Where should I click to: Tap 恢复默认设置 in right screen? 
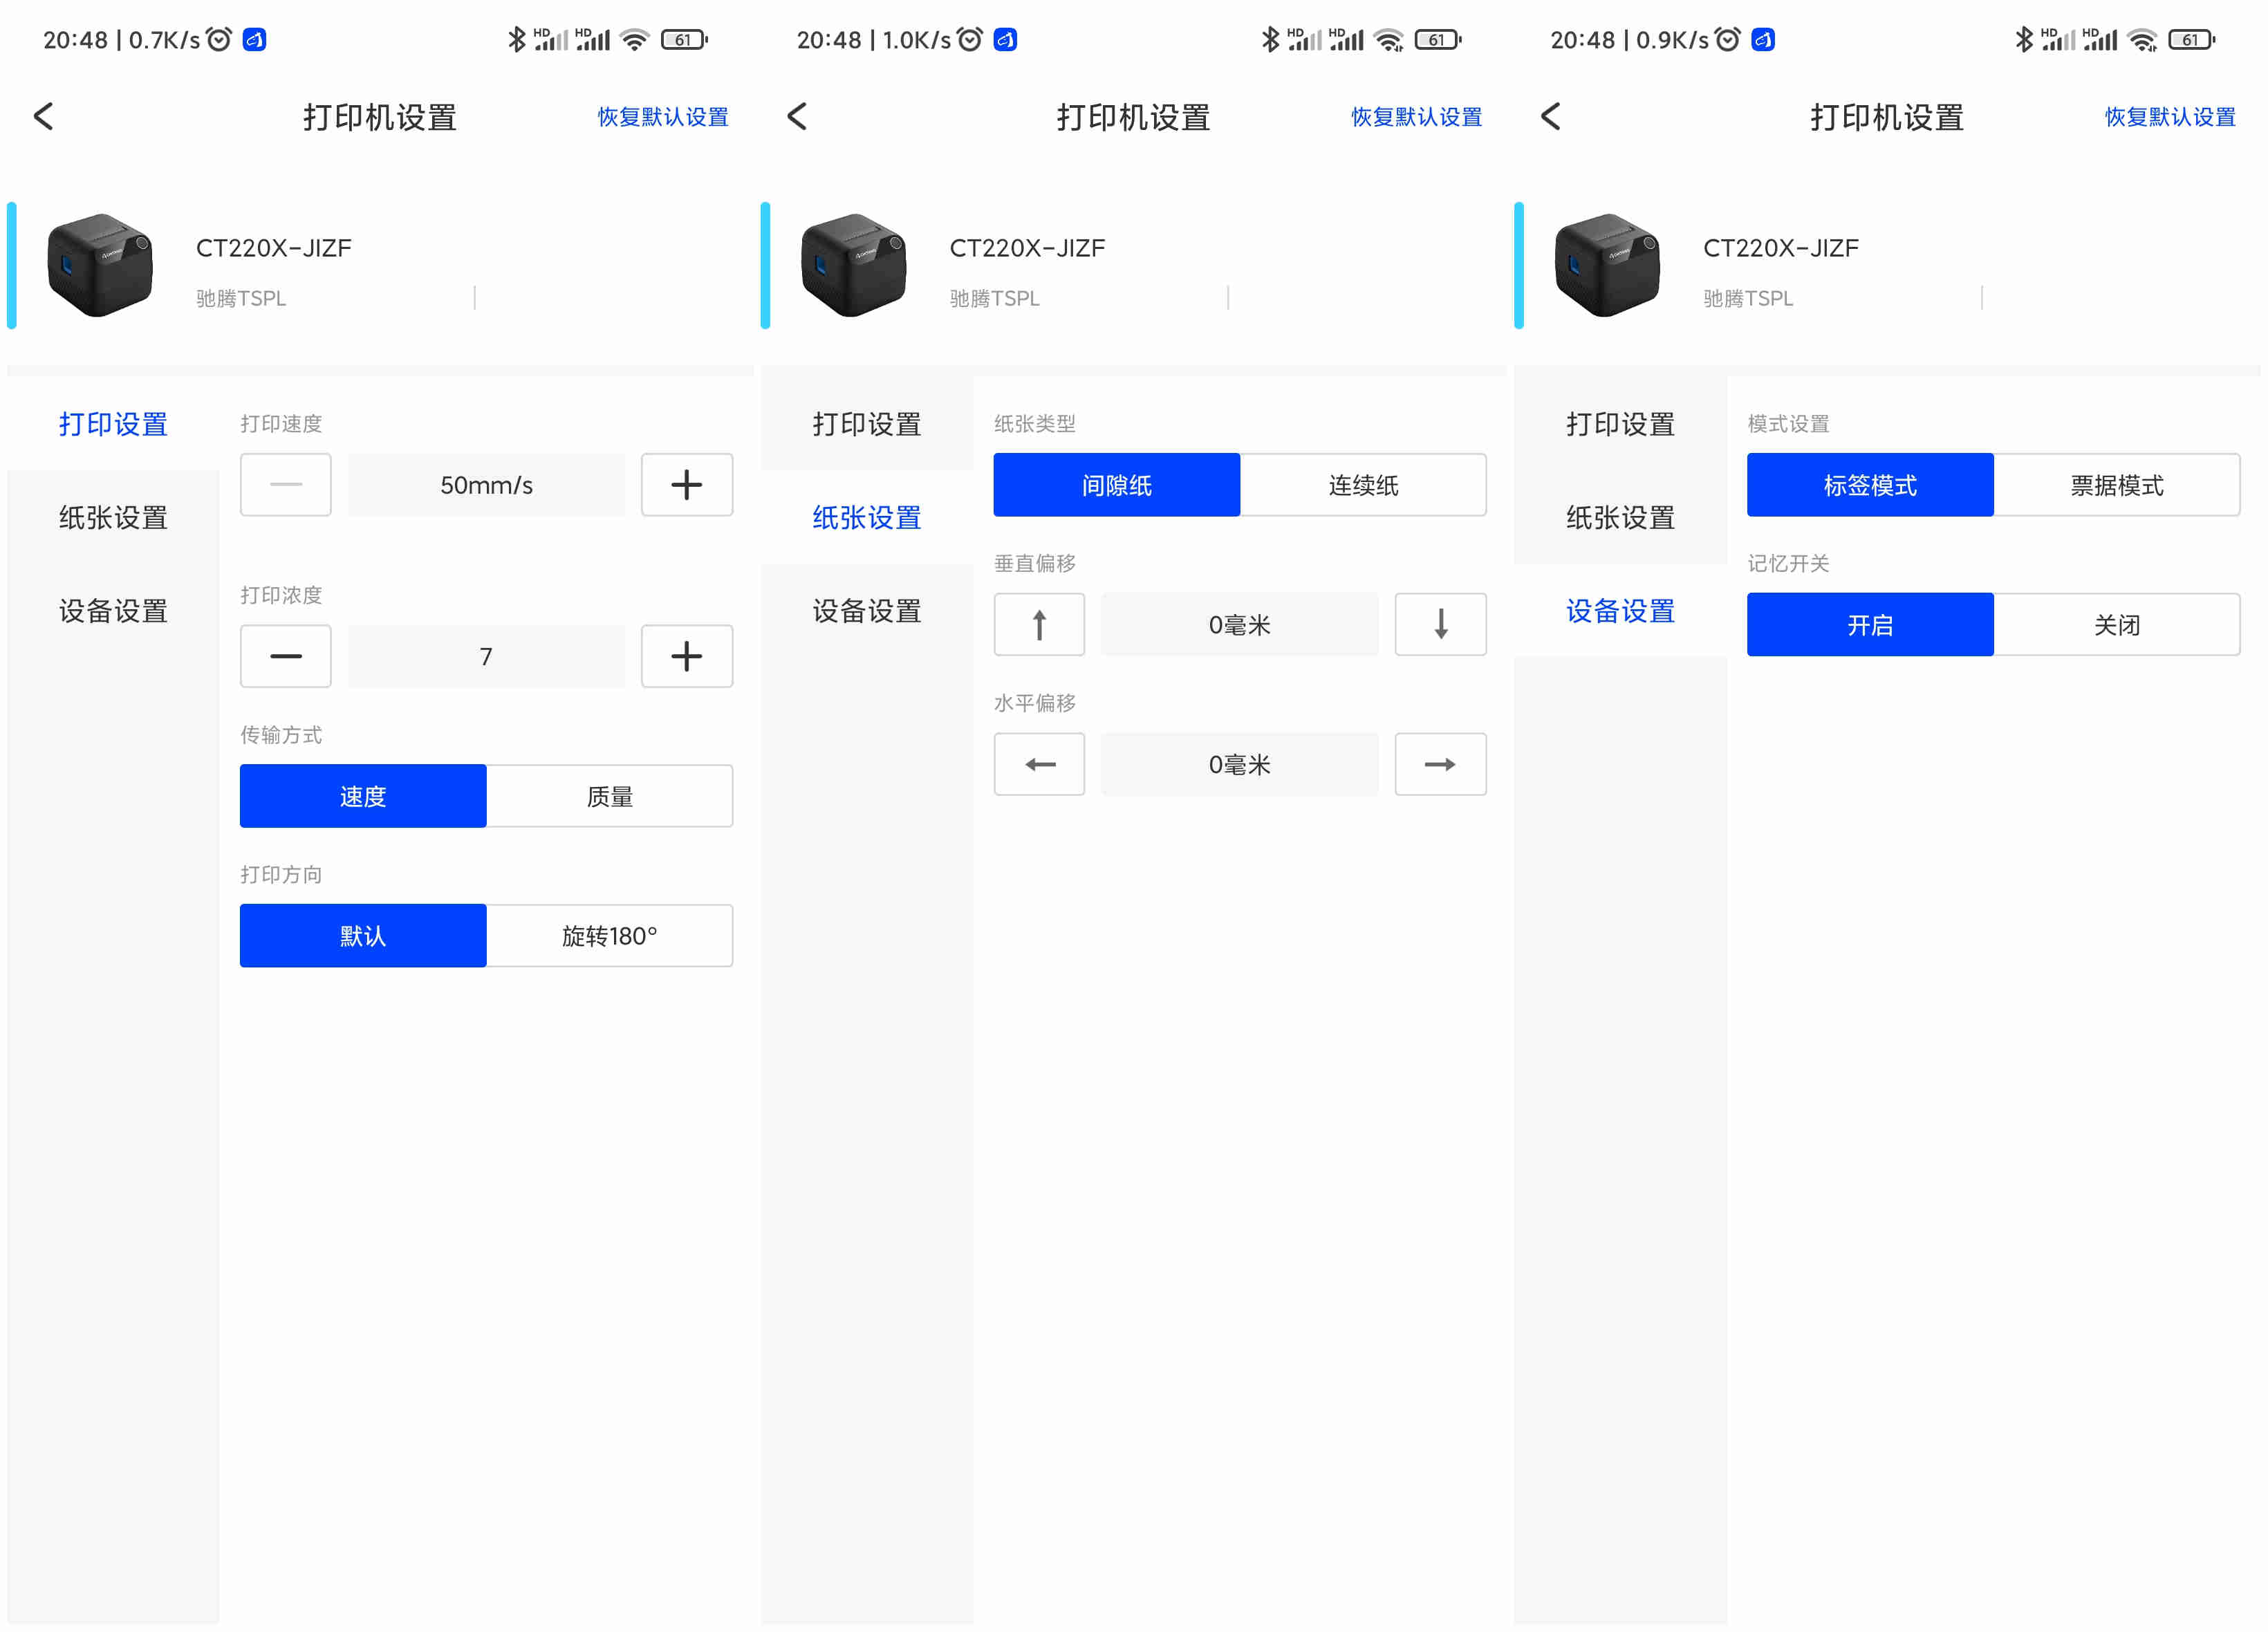2169,117
